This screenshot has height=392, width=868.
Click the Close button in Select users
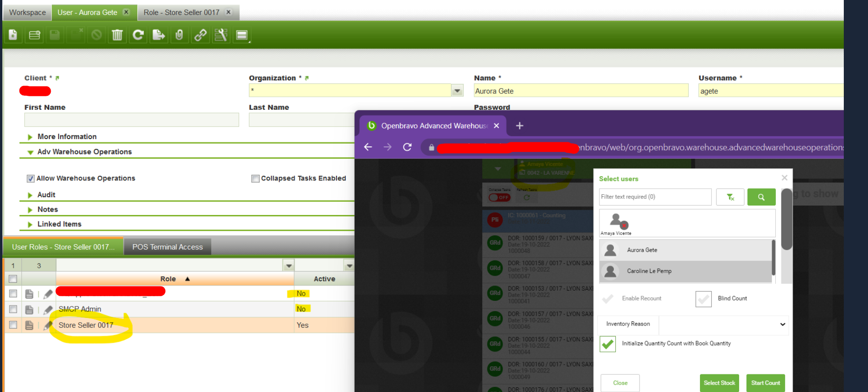pyautogui.click(x=620, y=383)
